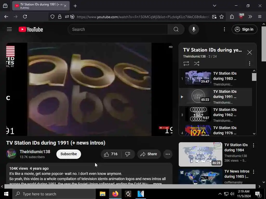The width and height of the screenshot is (266, 199).
Task: Select TV Station IDs during 1991 playlist item
Action: click(215, 97)
